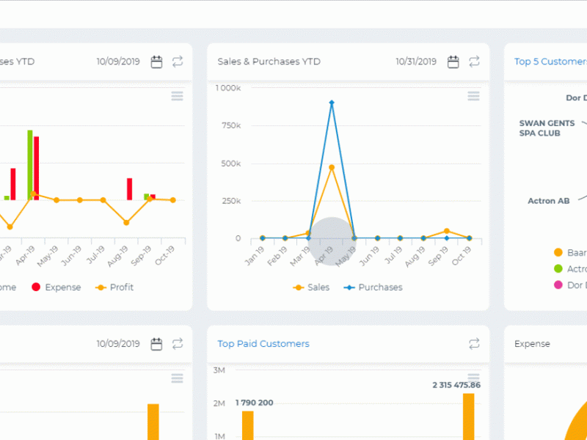Viewport: 587px width, 440px height.
Task: Open calendar on Sales & Purchases YTD card
Action: click(x=453, y=62)
